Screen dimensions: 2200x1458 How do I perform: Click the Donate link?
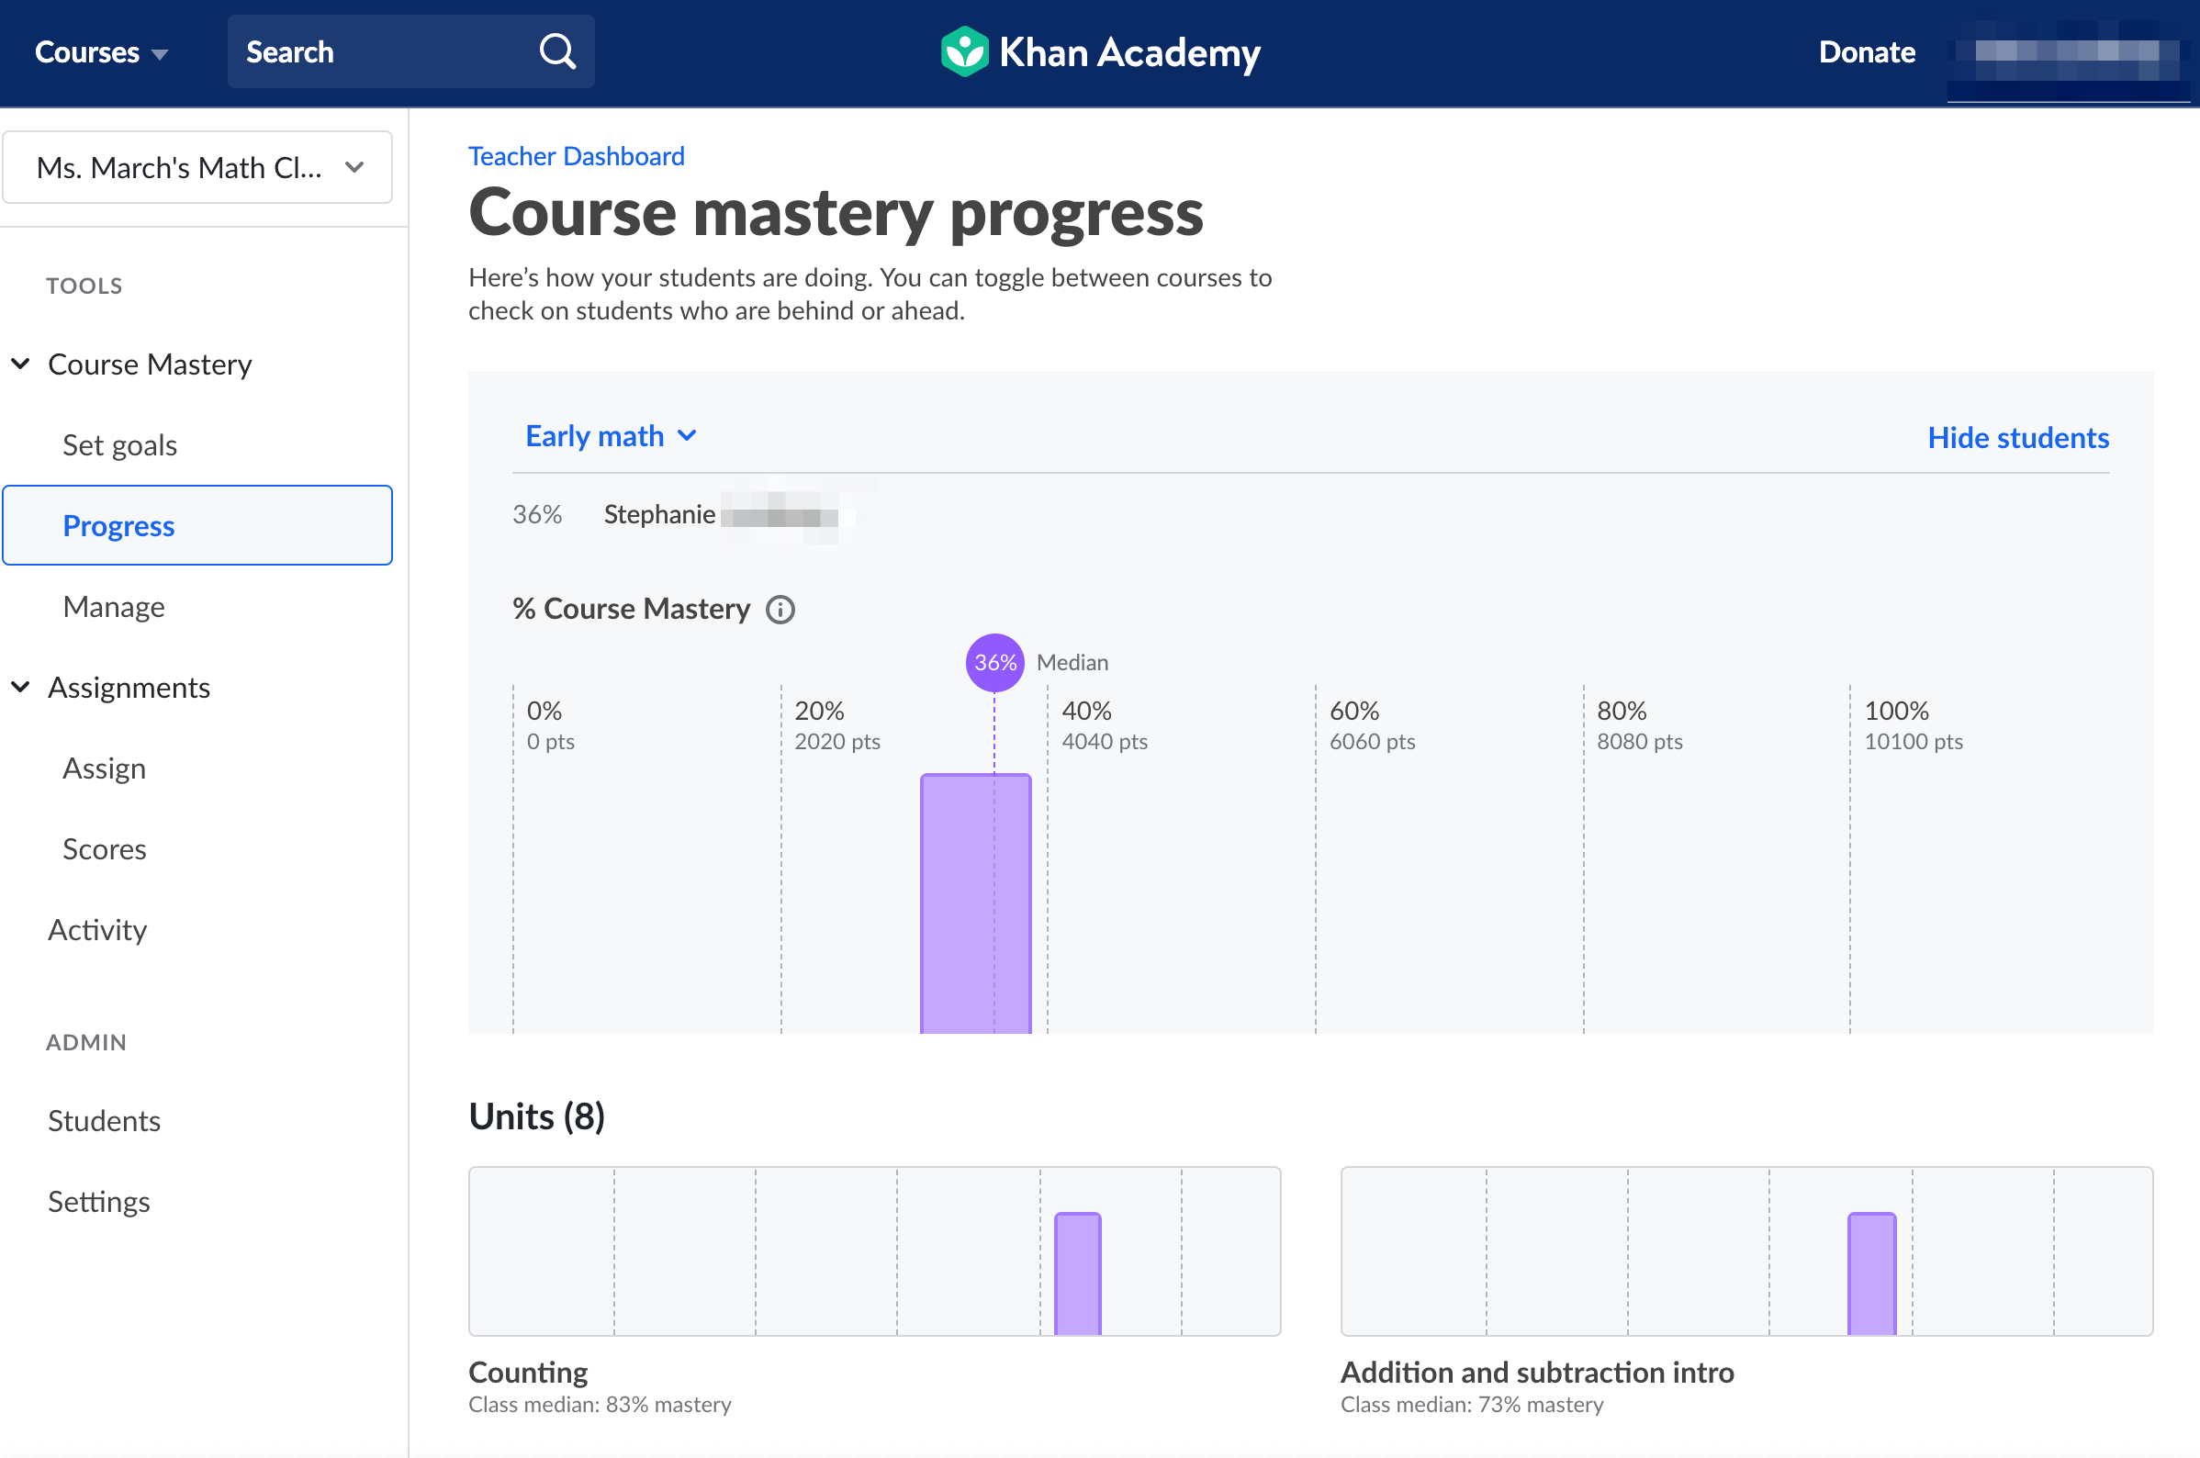[x=1865, y=52]
